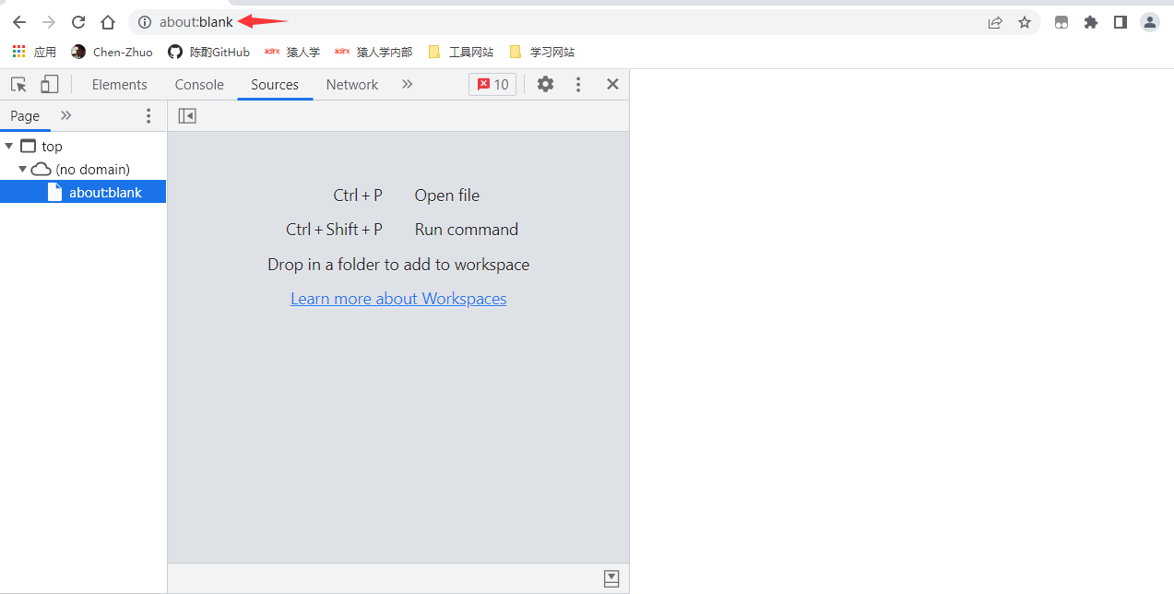Activate the inspect element picker icon
1174x594 pixels.
(18, 85)
